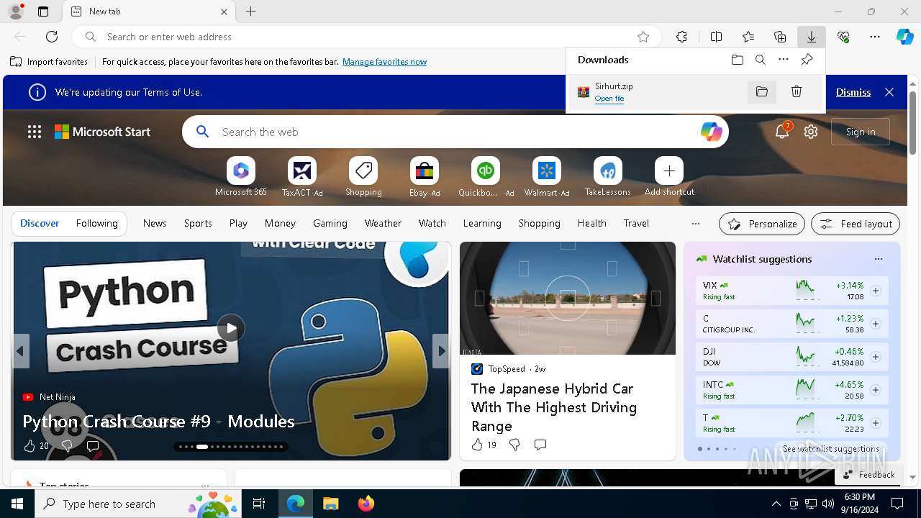Image resolution: width=921 pixels, height=518 pixels.
Task: Show Sirhurt.zip in folder
Action: click(x=762, y=91)
